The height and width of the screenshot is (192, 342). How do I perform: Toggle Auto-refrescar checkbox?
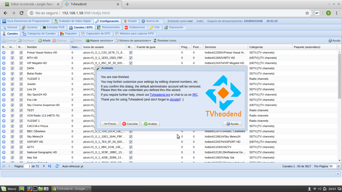82,166
